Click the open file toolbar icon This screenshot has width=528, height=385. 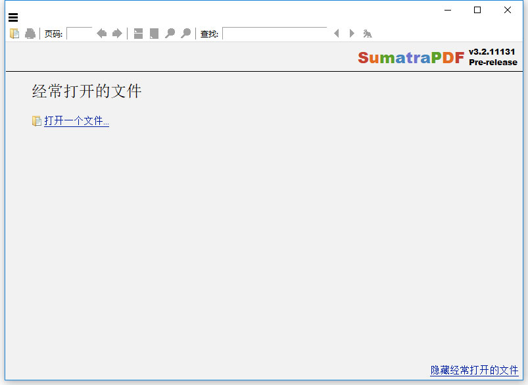click(x=14, y=34)
